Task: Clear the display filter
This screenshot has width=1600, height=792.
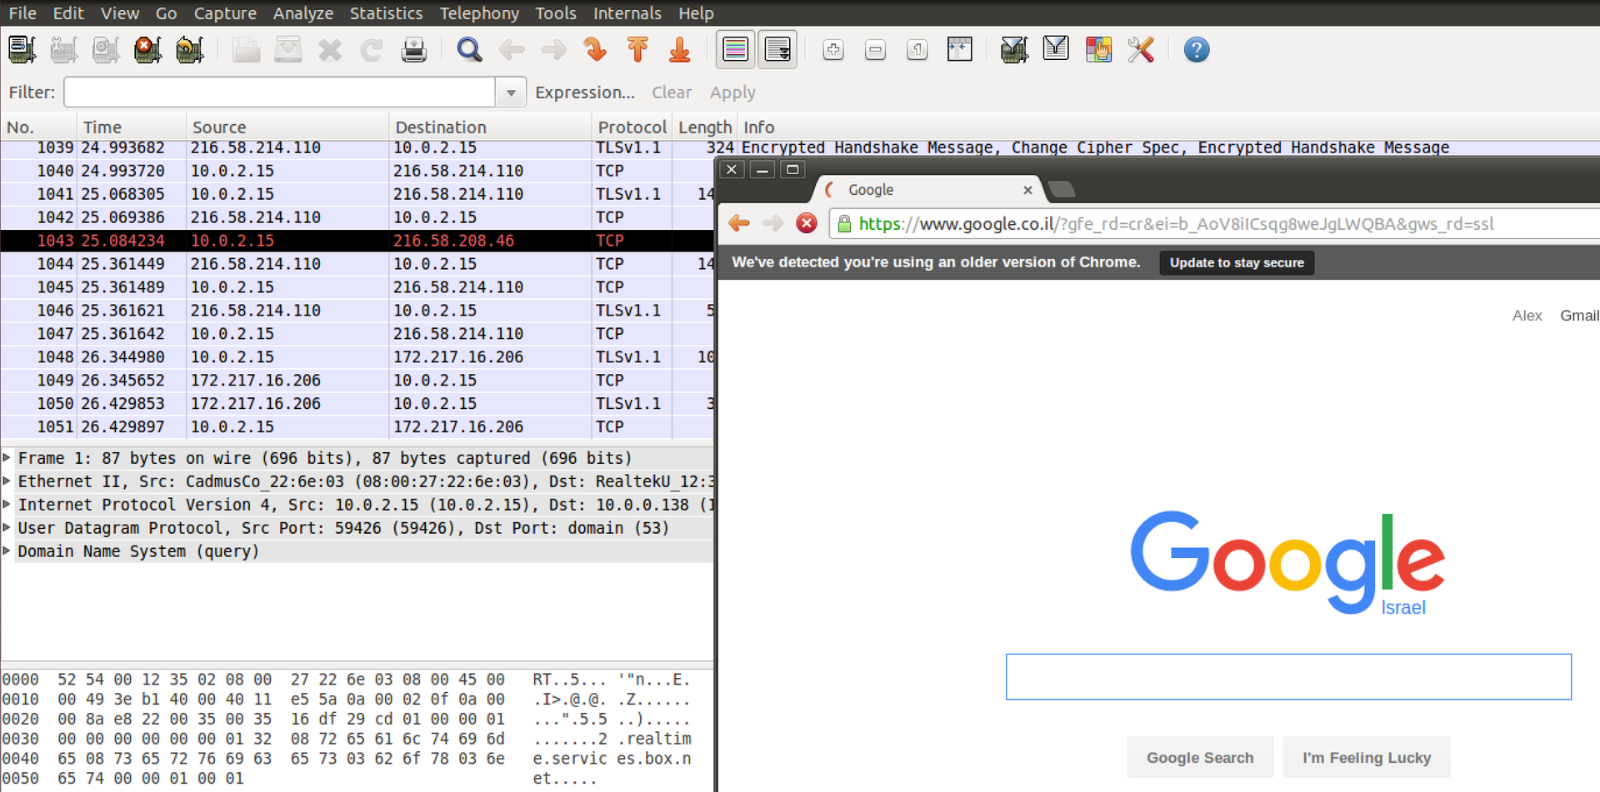Action: click(x=672, y=92)
